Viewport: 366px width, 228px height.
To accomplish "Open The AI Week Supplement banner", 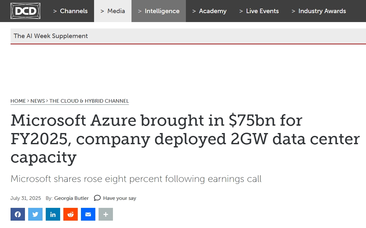I will coord(188,36).
